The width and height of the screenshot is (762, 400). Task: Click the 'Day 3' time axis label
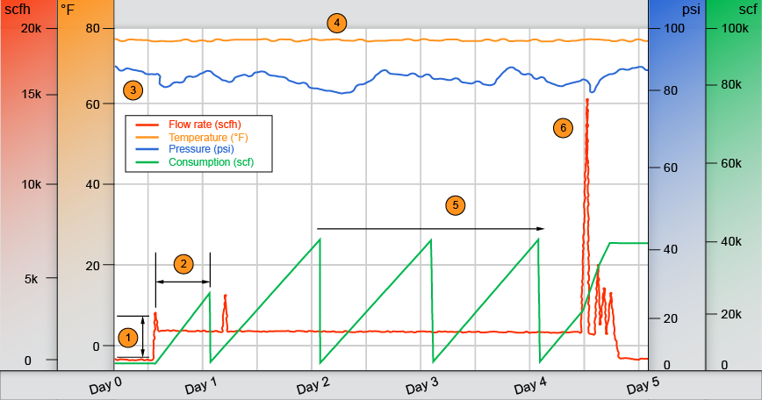(x=421, y=387)
